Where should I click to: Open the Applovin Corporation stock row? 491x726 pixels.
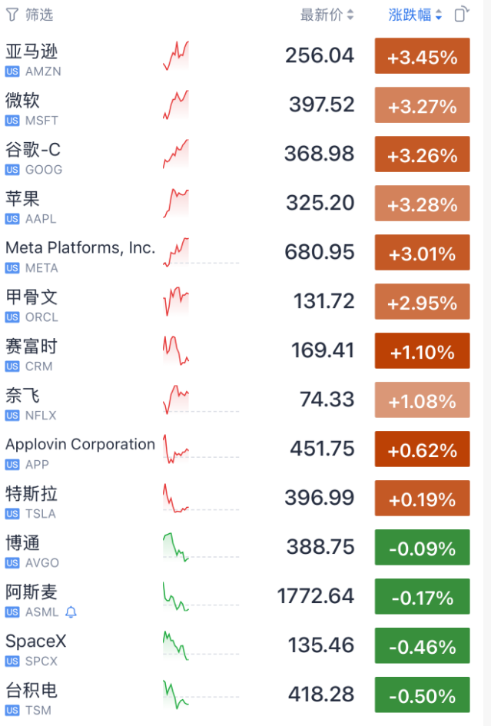(x=237, y=449)
